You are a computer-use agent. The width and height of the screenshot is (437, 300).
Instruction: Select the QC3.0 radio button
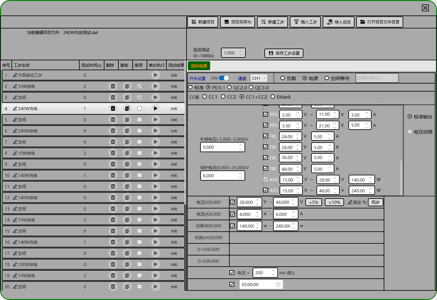[x=251, y=88]
